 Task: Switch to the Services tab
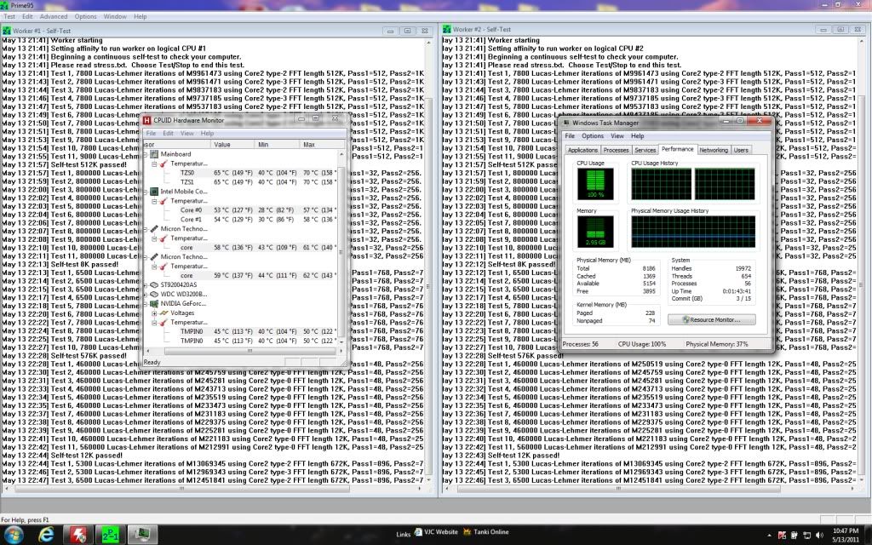tap(645, 150)
